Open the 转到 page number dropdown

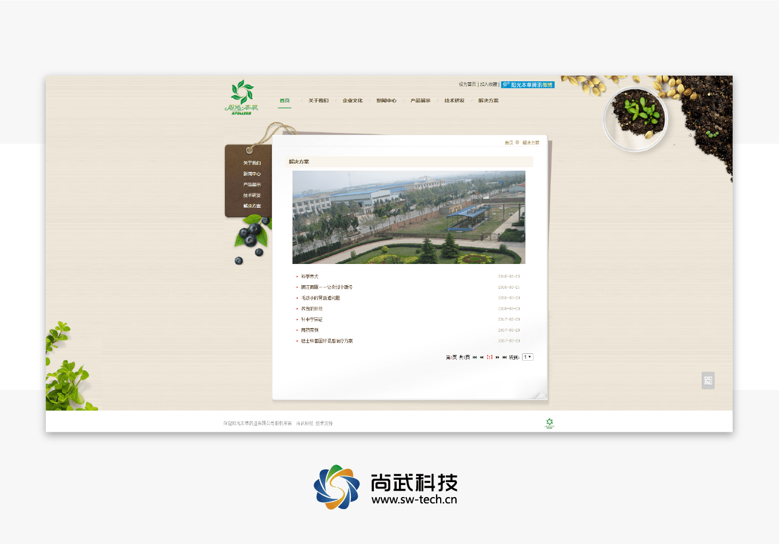coord(527,357)
